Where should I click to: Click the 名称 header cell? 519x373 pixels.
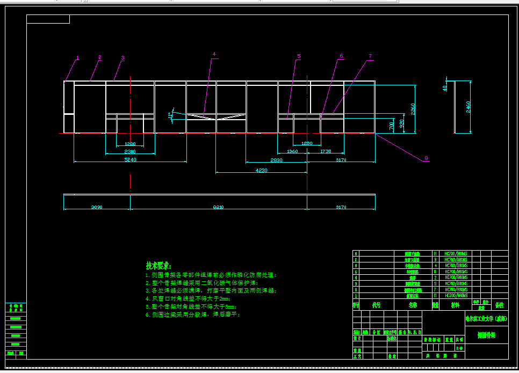pos(413,305)
